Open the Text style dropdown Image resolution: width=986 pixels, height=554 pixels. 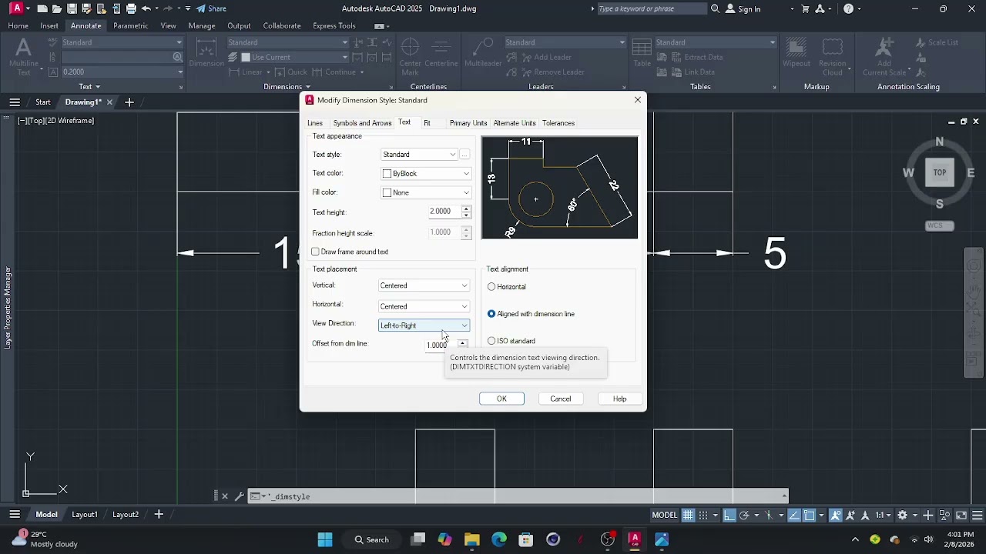[419, 155]
